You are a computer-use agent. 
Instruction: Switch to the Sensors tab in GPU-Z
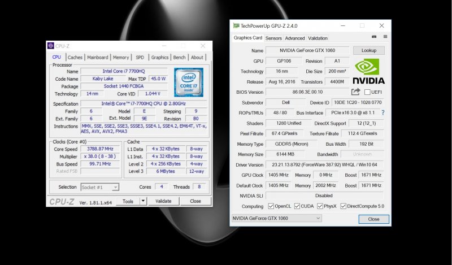coord(273,38)
